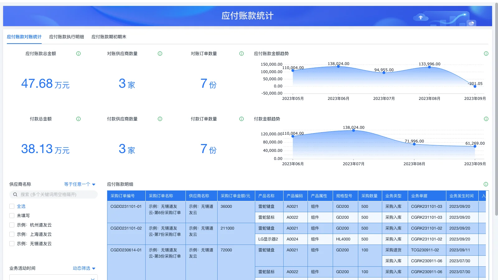The image size is (498, 280).
Task: Open the 应付账款金额趋势 chart info tooltip
Action: coord(486,53)
